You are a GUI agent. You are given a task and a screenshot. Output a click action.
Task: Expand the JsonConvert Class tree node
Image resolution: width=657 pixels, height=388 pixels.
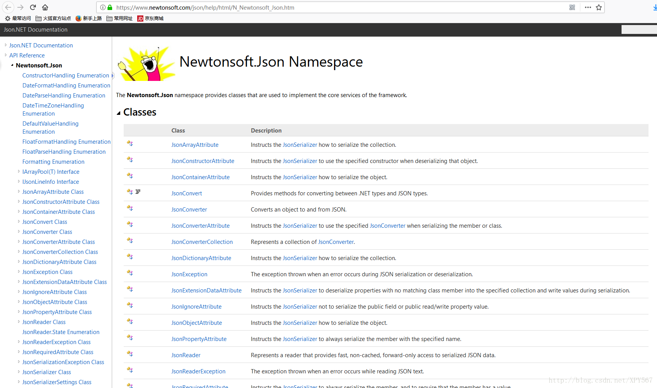[18, 222]
